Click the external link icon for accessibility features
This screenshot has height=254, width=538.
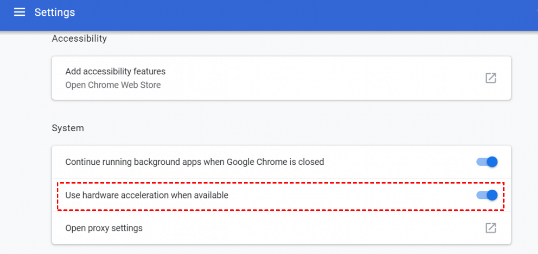pyautogui.click(x=491, y=78)
